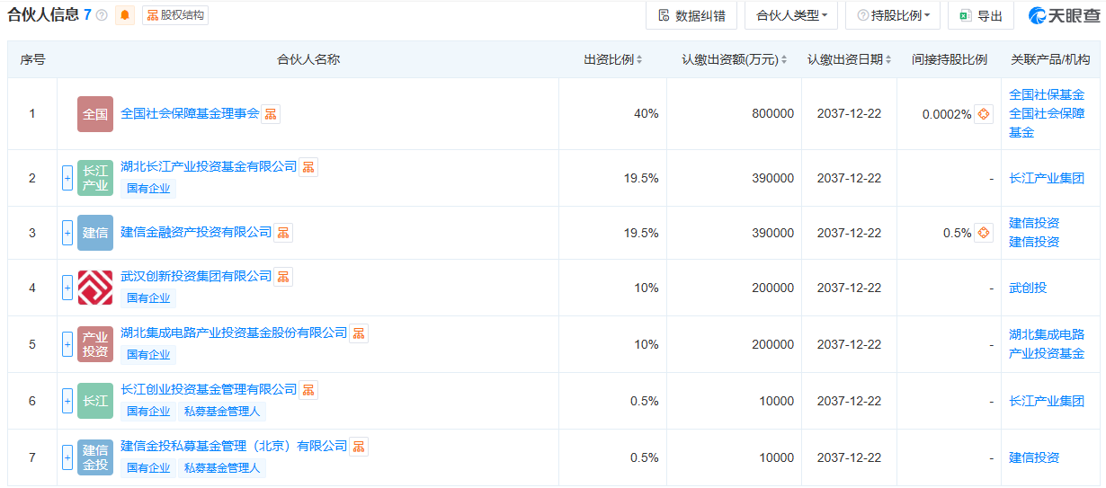Click structure icon next to 全国社会保障基金理事会

tap(271, 114)
